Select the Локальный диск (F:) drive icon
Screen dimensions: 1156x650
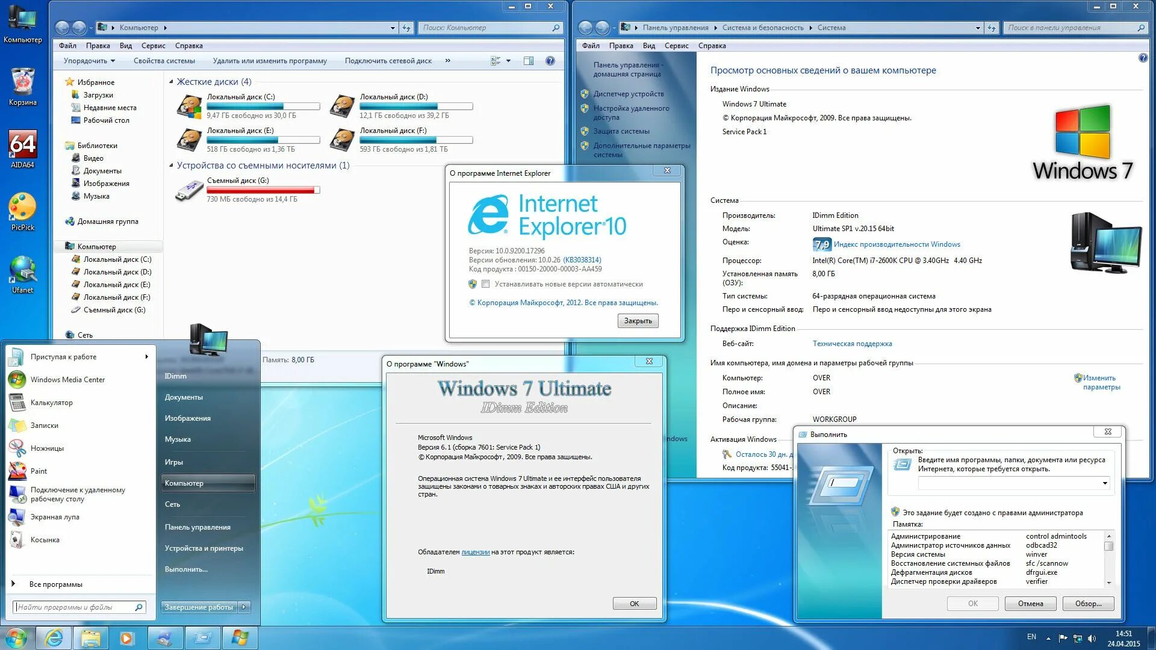pyautogui.click(x=342, y=140)
